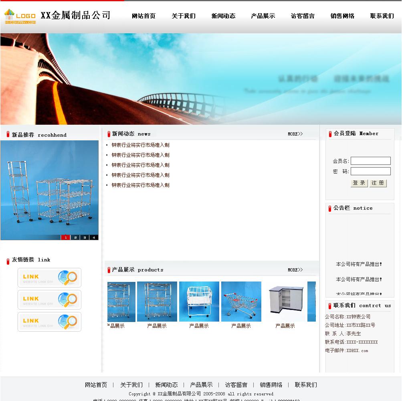
Task: Open 新闻动态 in top navigation
Action: (x=223, y=16)
